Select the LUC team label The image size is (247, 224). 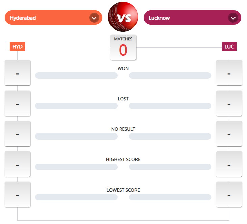(229, 47)
